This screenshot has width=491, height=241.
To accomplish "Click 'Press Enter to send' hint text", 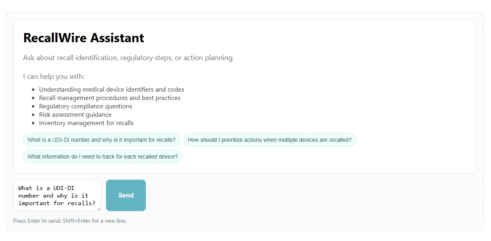I will click(x=37, y=221).
